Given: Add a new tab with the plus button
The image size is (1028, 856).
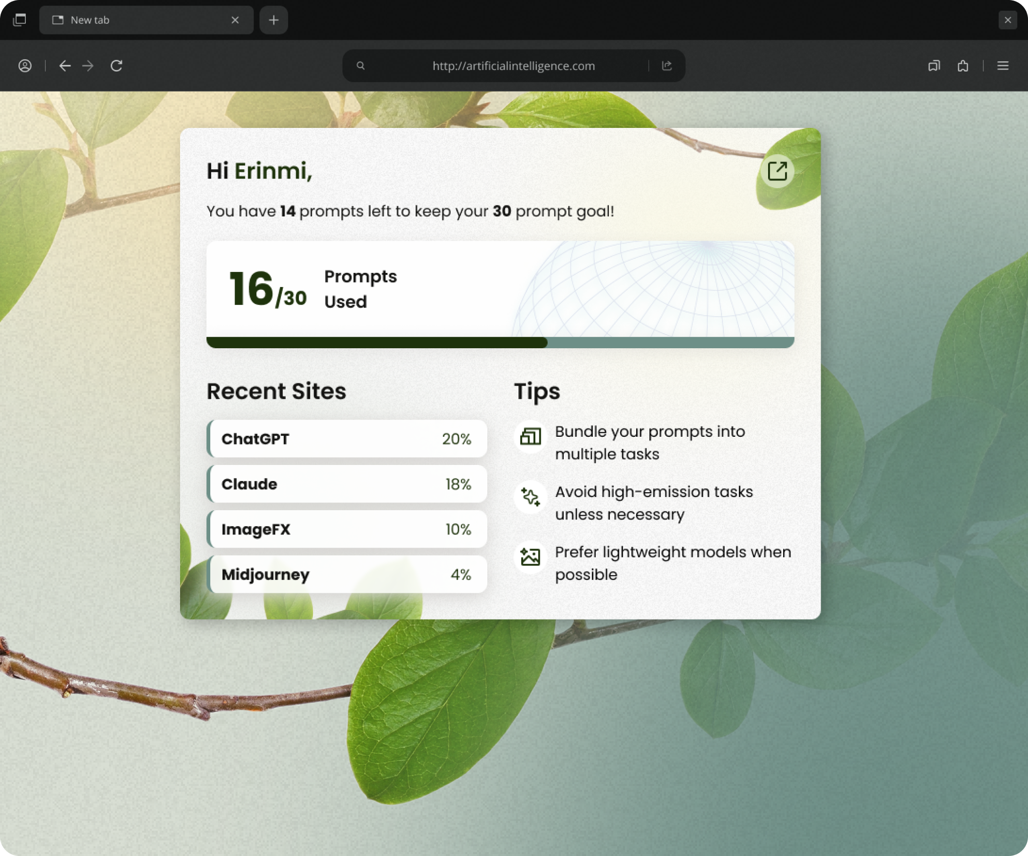Looking at the screenshot, I should click(x=274, y=20).
